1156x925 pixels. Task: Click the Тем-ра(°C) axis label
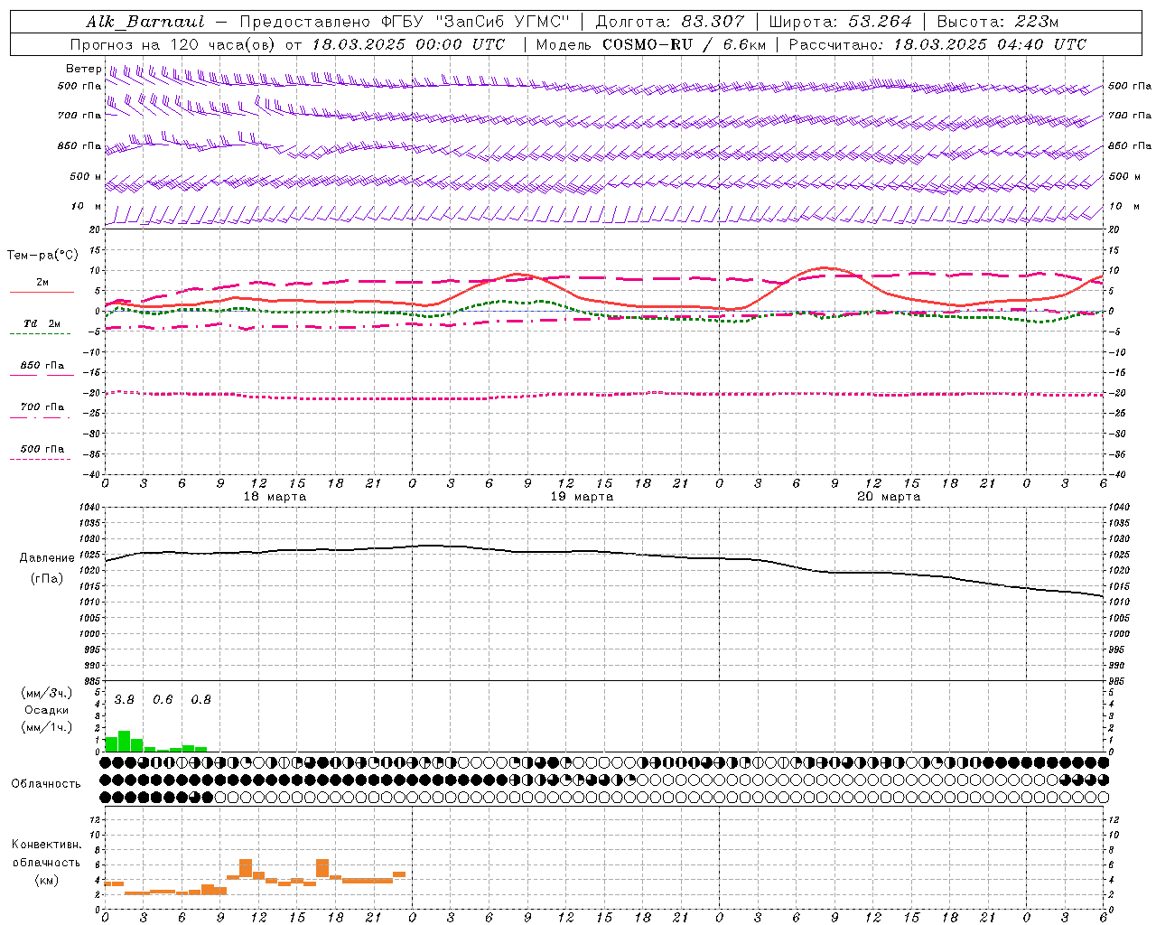(42, 256)
